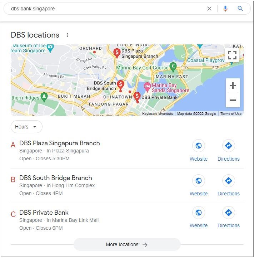Select the DBS Plaza Singapura Branch map pin
This screenshot has width=254, height=258.
(x=117, y=53)
